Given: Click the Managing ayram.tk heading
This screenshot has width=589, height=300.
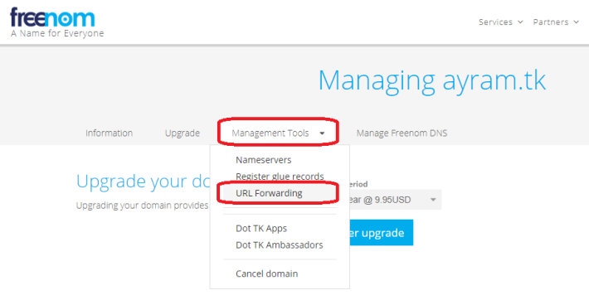Looking at the screenshot, I should (432, 80).
